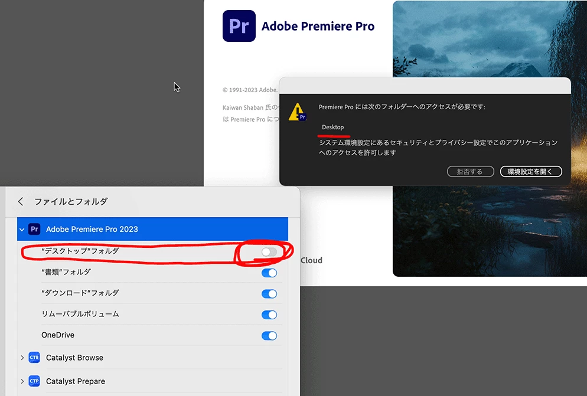Click the Catalyst Browse label
This screenshot has width=587, height=396.
(x=74, y=358)
